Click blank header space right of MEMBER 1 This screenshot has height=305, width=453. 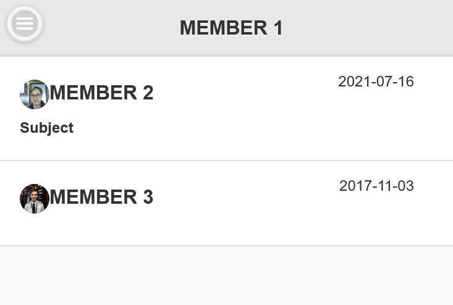(x=371, y=28)
